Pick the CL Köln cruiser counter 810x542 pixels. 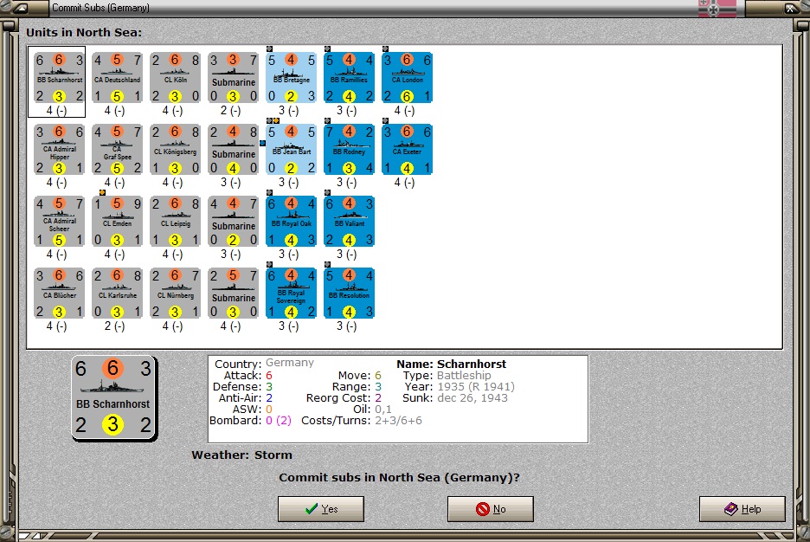(x=175, y=78)
